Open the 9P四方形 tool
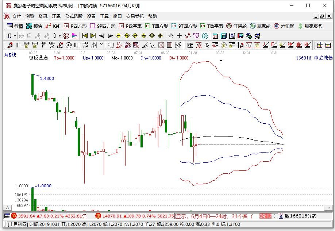 coord(103,26)
